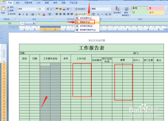This screenshot has width=168, height=121.
Task: Choose Merge & Center (合并后居中(C)) menu item
Action: point(87,18)
